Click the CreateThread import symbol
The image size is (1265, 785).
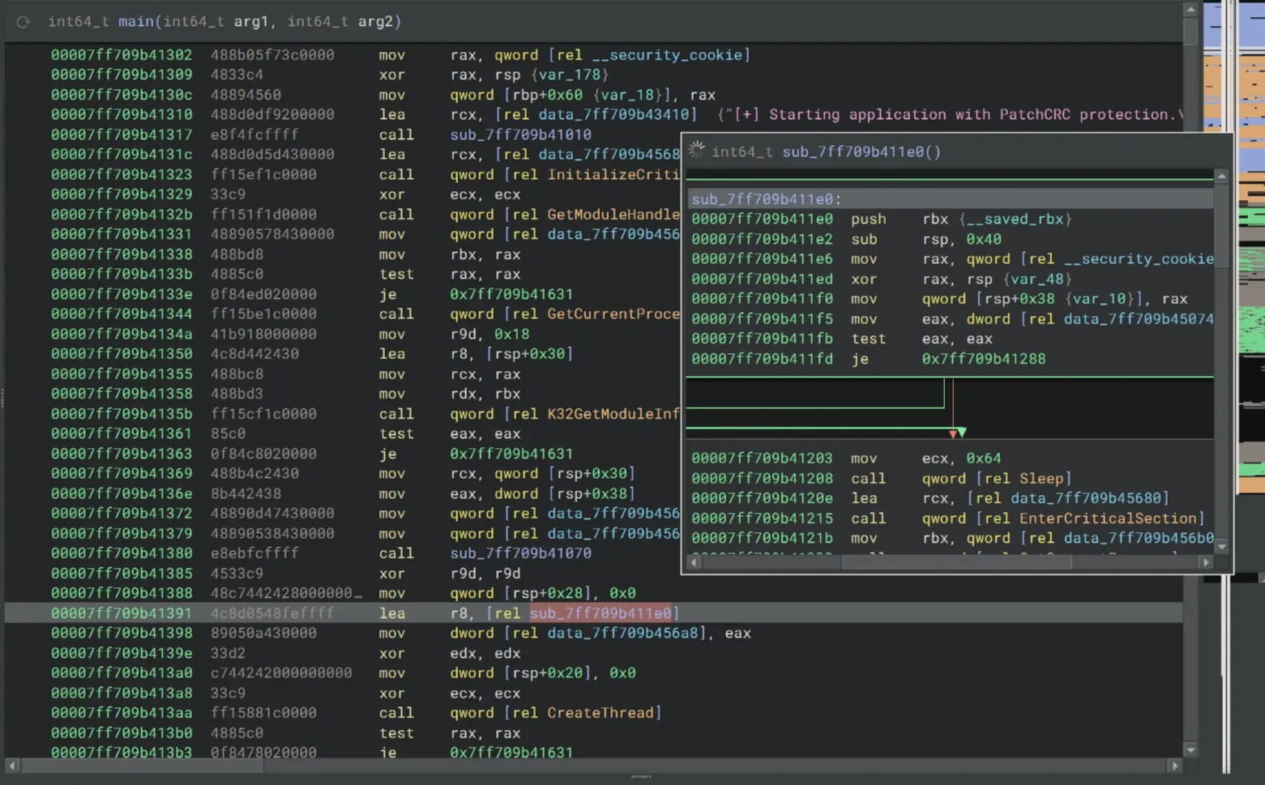tap(600, 713)
